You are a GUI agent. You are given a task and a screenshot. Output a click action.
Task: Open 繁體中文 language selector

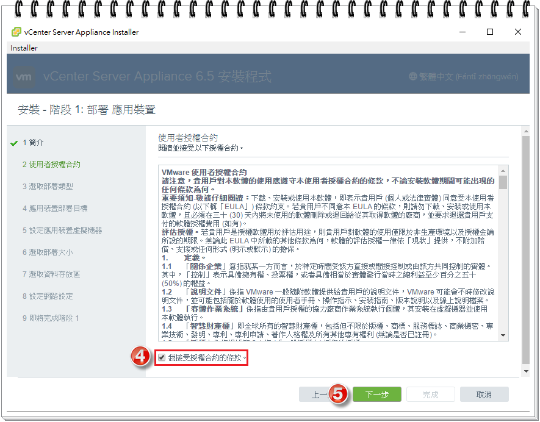click(464, 76)
